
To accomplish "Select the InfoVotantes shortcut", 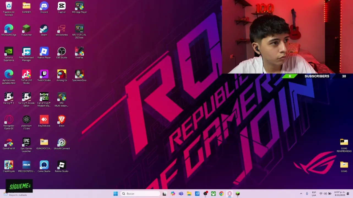I will click(x=62, y=30).
